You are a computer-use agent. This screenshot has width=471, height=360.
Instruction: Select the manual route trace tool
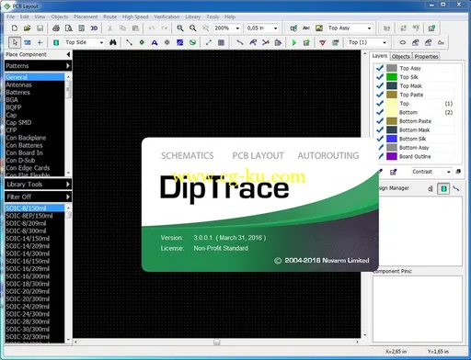pyautogui.click(x=240, y=42)
